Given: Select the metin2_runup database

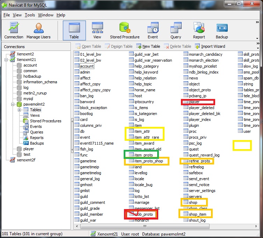Looking at the screenshot, I should coord(35,93).
